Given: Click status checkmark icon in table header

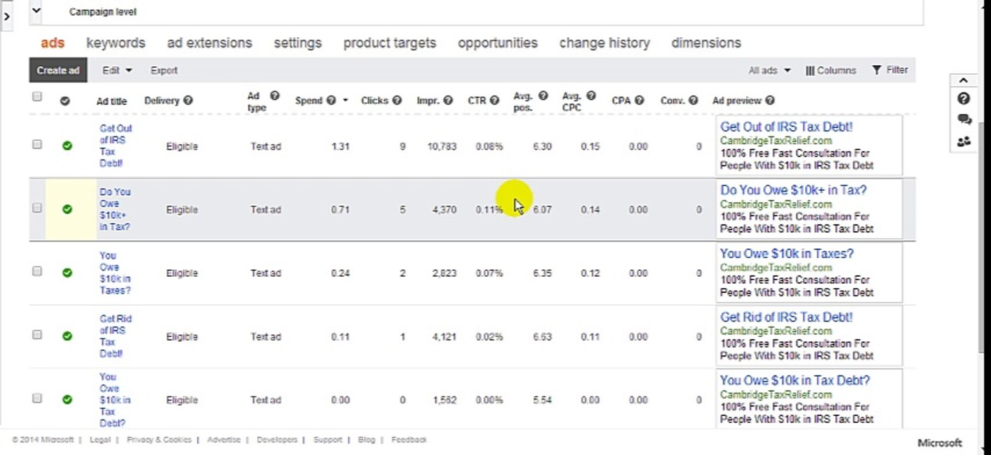Looking at the screenshot, I should [64, 101].
